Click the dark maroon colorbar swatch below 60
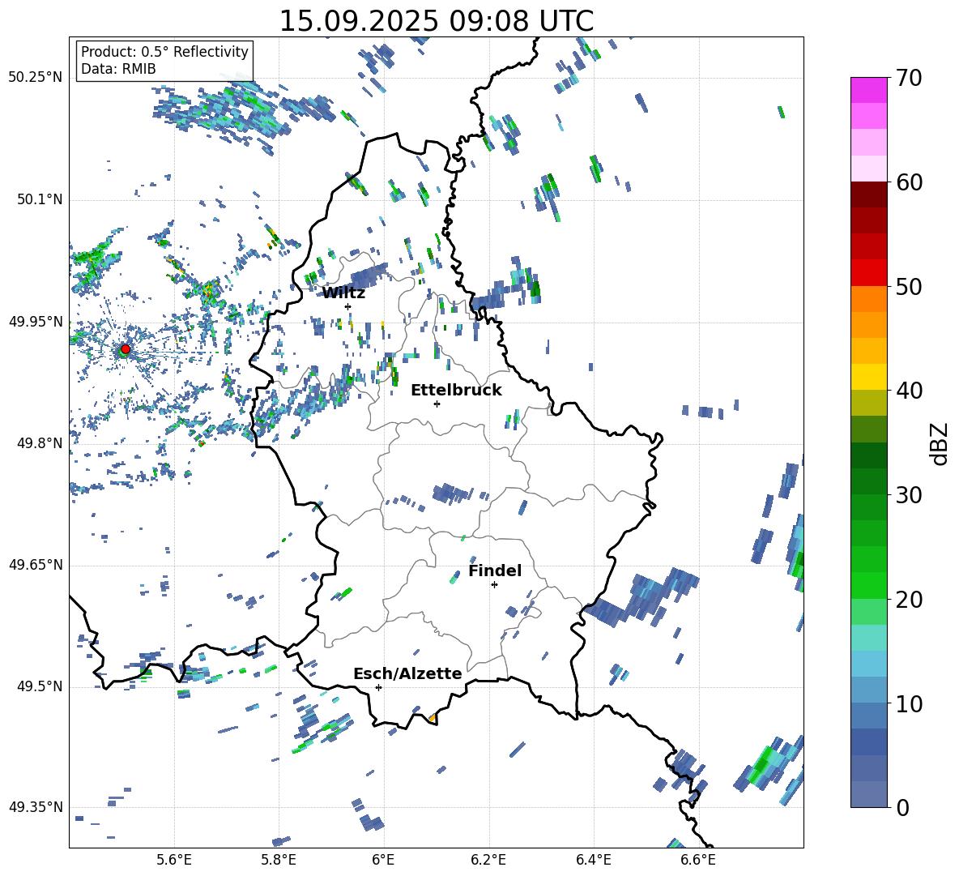 click(x=868, y=194)
